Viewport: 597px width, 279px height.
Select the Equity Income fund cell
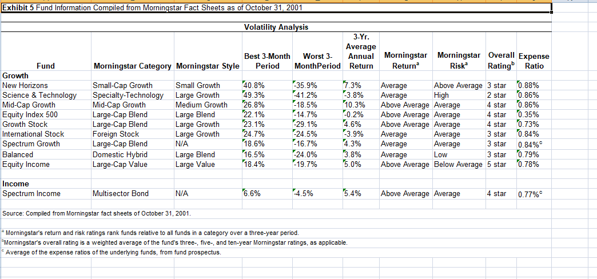click(x=46, y=165)
